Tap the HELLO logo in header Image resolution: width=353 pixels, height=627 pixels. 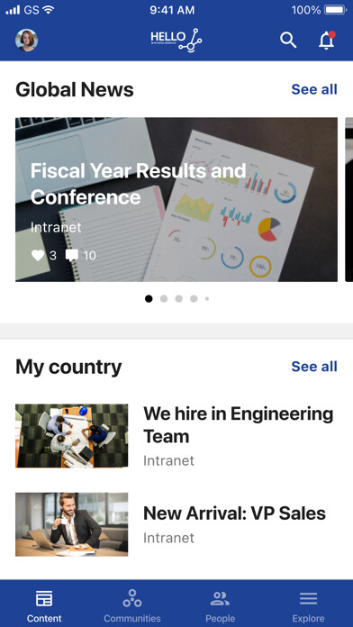[176, 40]
